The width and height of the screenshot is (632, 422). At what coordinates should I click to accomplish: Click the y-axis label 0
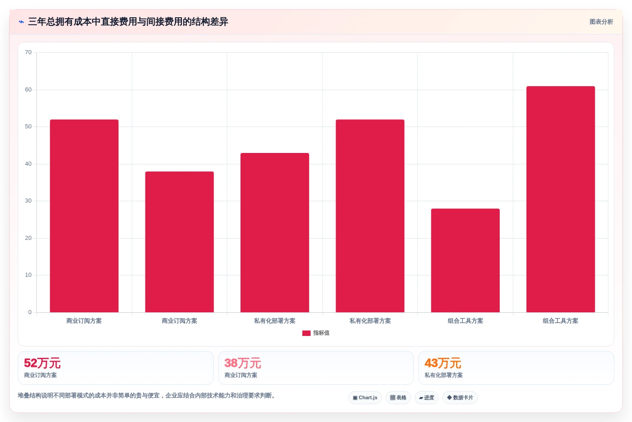30,312
